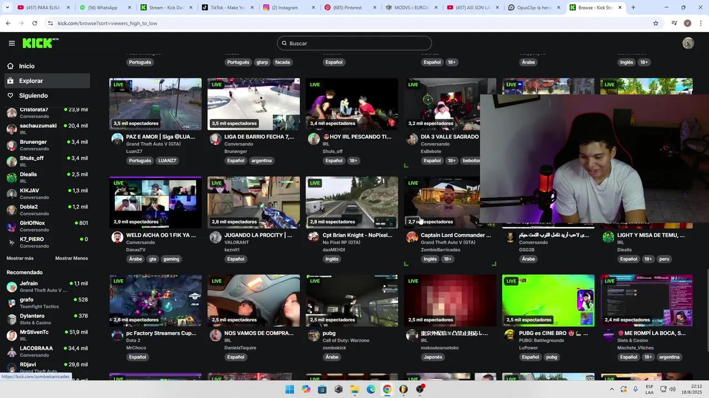Click the browser address bar URL
Image resolution: width=709 pixels, height=398 pixels.
click(107, 23)
